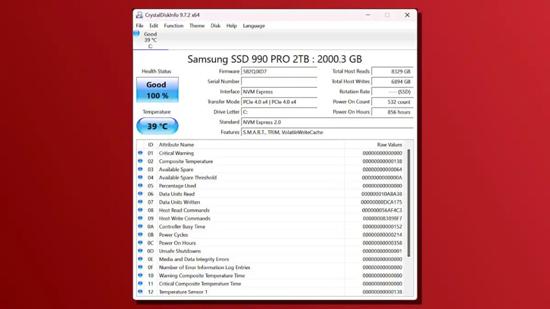The height and width of the screenshot is (309, 550).
Task: Open the Language menu
Action: pyautogui.click(x=254, y=25)
